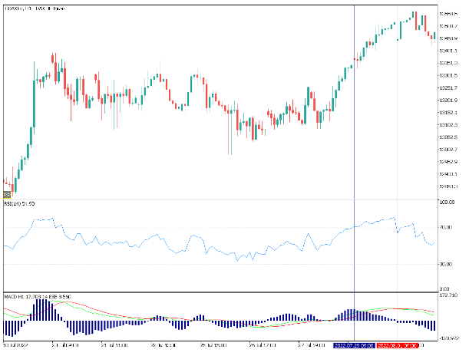Image resolution: width=469 pixels, height=356 pixels.
Task: Click the blue RSI line at its peak
Action: pos(392,218)
